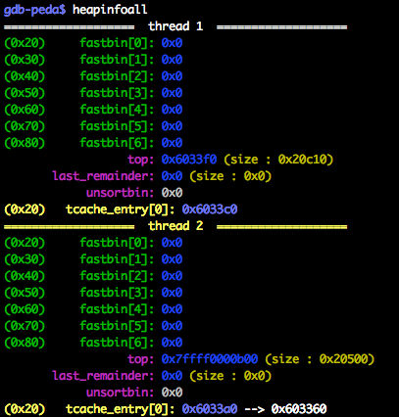Click fastbin[5] label under thread 2
The width and height of the screenshot is (399, 417).
(117, 326)
